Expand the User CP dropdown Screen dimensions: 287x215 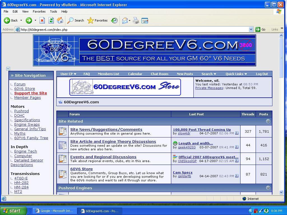(x=68, y=74)
